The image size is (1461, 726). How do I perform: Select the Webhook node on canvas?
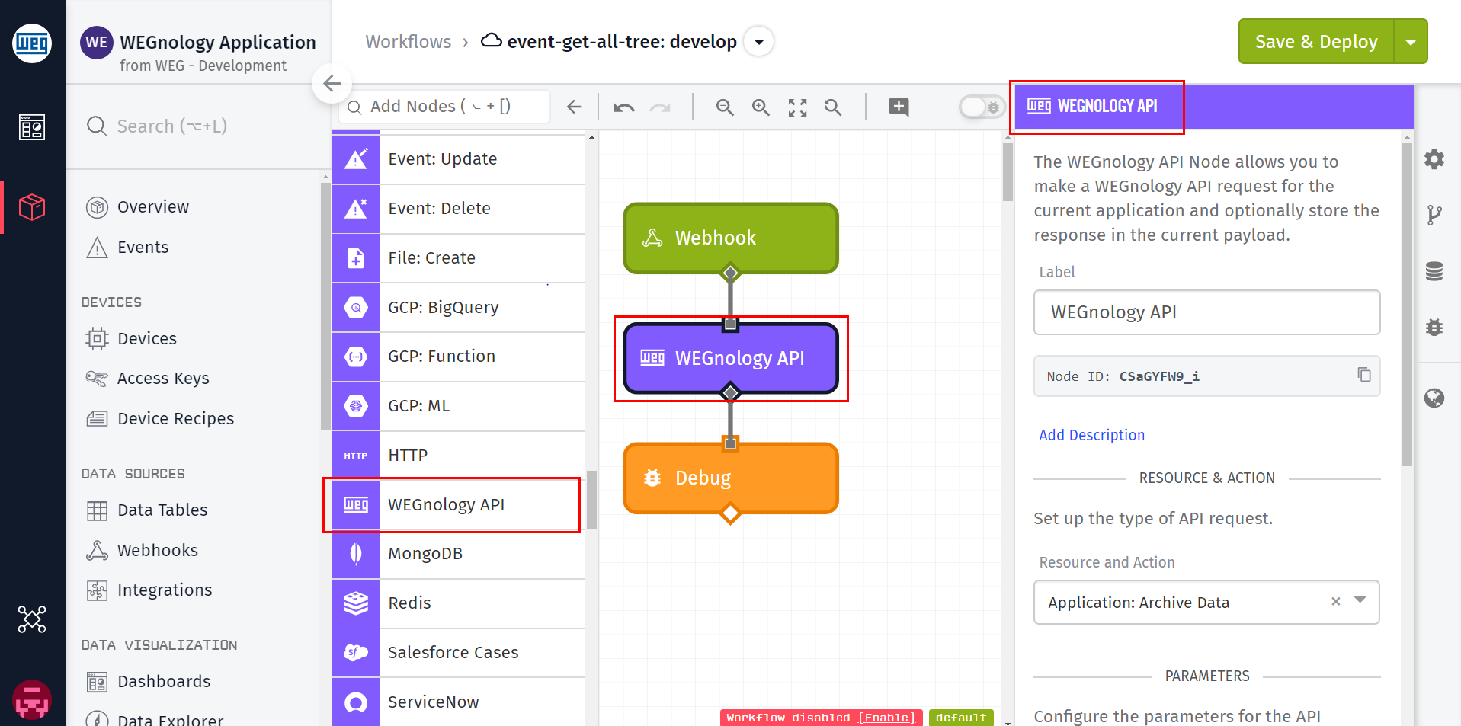click(731, 238)
